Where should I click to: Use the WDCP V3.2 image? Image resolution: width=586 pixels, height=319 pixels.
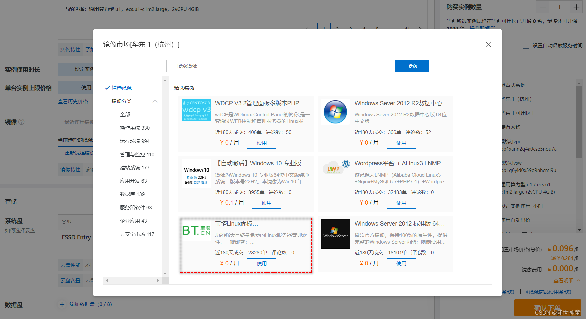click(x=262, y=143)
